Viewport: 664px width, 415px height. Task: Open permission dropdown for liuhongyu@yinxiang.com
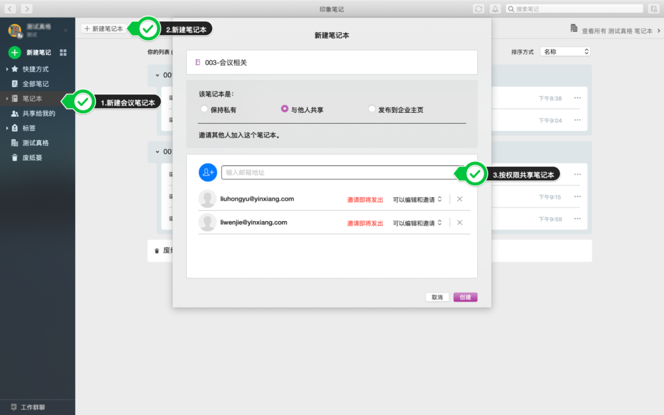[x=417, y=199]
